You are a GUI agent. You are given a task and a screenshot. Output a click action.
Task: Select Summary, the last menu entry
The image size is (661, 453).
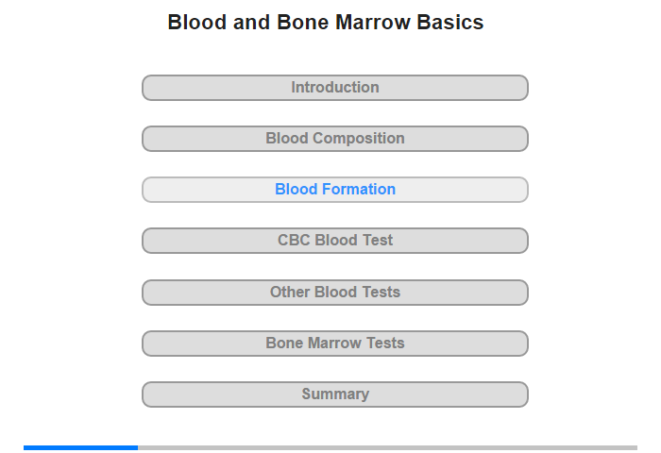pyautogui.click(x=335, y=394)
